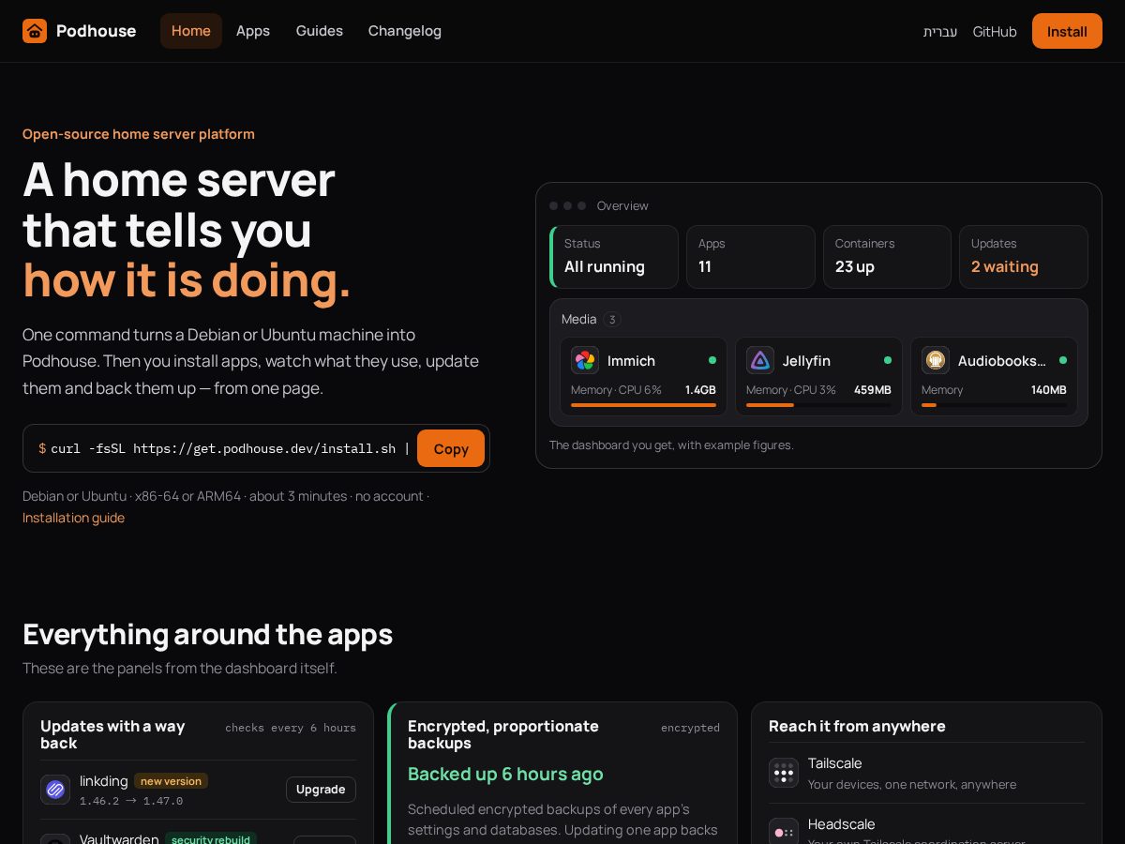Screen dimensions: 1125x844
Task: Click the Jellyfin 459MB memory value
Action: pos(873,390)
